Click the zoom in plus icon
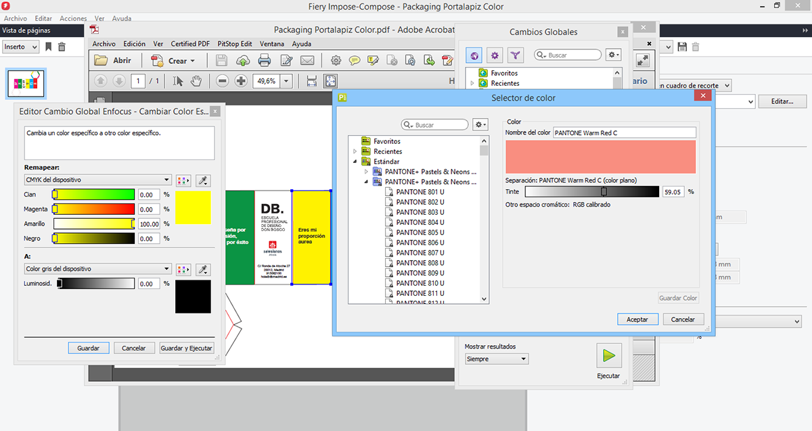Viewport: 812px width, 431px height. click(x=241, y=81)
